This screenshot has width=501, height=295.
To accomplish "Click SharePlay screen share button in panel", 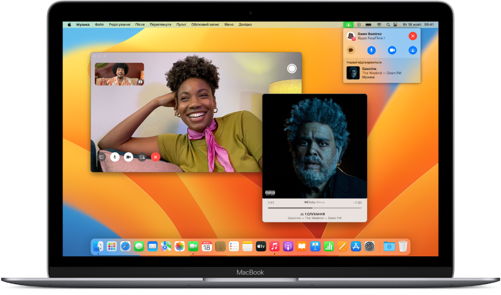I will 413,50.
